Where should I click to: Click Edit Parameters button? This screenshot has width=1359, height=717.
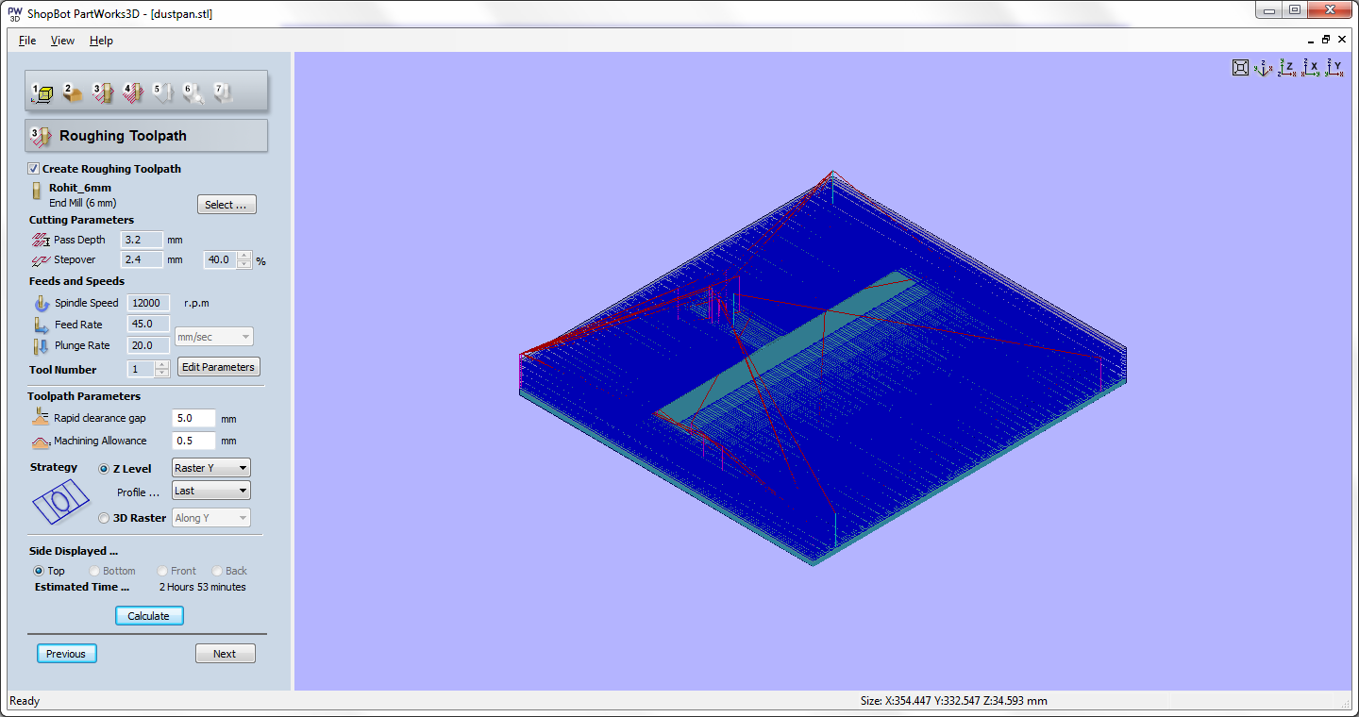(219, 367)
